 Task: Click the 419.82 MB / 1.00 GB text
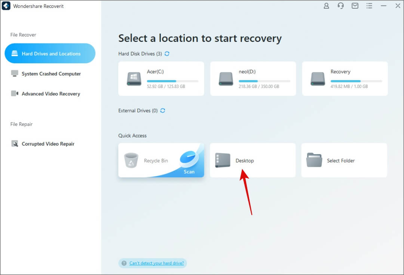click(349, 86)
